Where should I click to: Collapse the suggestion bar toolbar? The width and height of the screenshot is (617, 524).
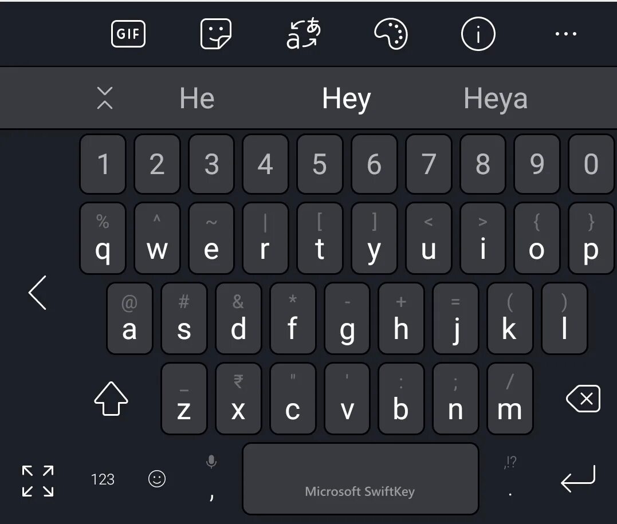[x=105, y=98]
